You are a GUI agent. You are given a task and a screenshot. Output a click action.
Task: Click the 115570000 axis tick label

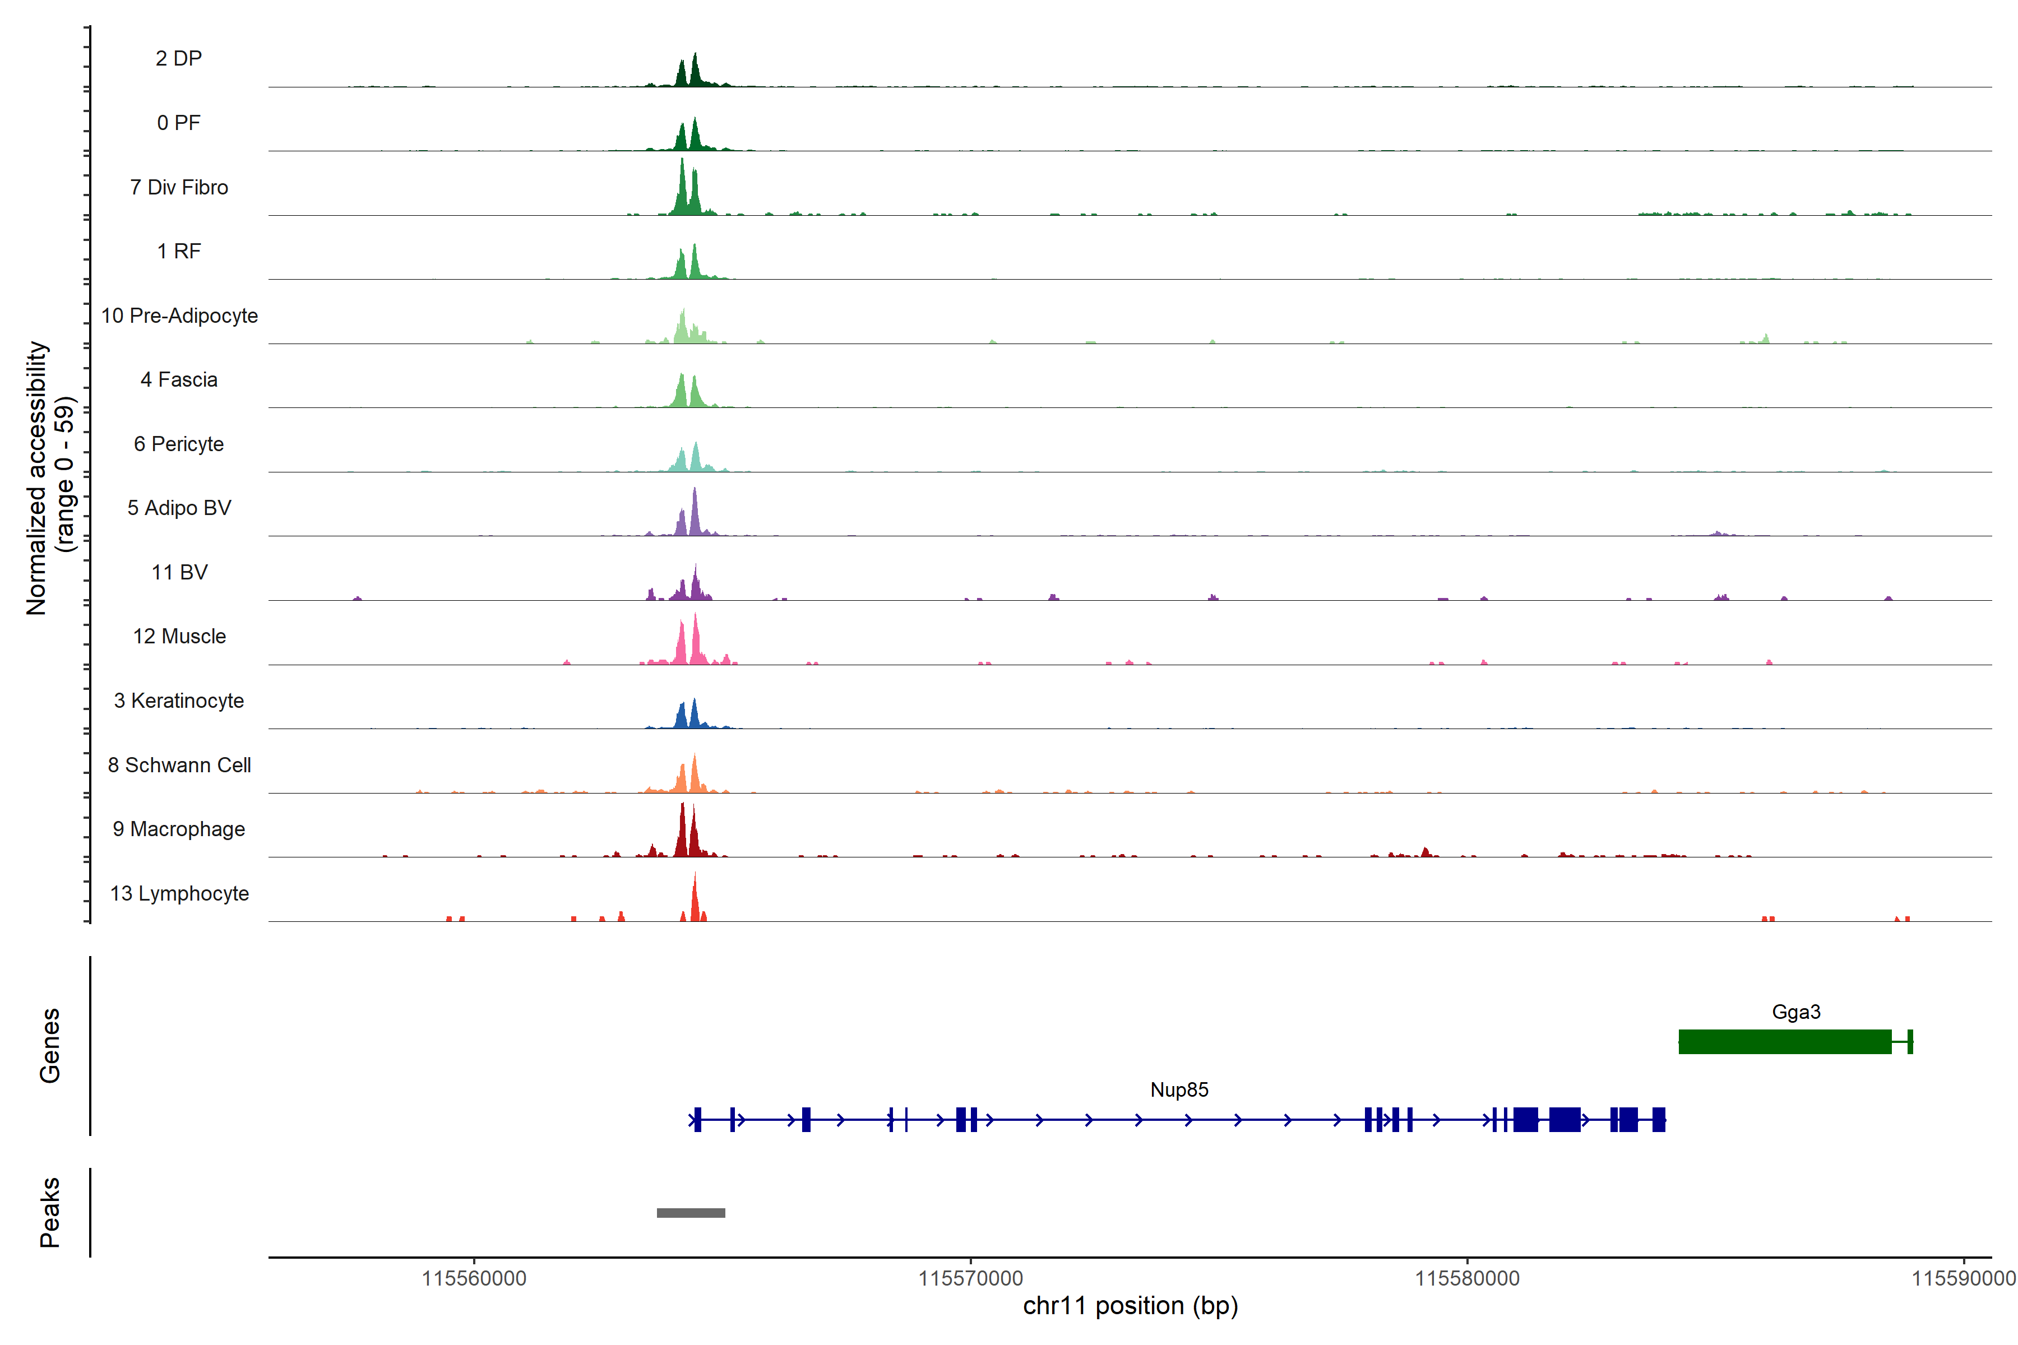click(970, 1278)
